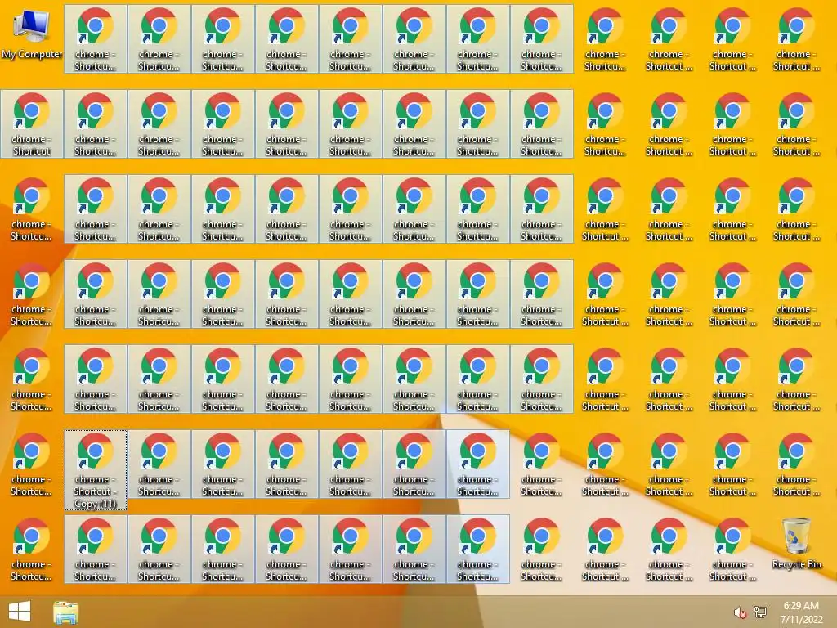This screenshot has height=628, width=837.
Task: Select the Chrome shortcut immediately left of Recycle Bin
Action: 732,549
